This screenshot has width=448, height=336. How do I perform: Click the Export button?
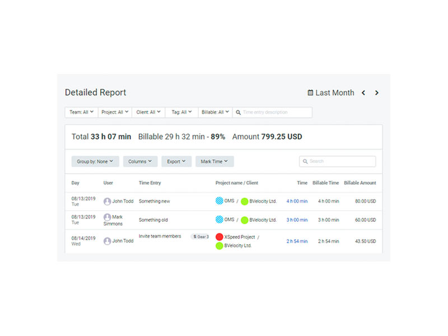pos(176,161)
